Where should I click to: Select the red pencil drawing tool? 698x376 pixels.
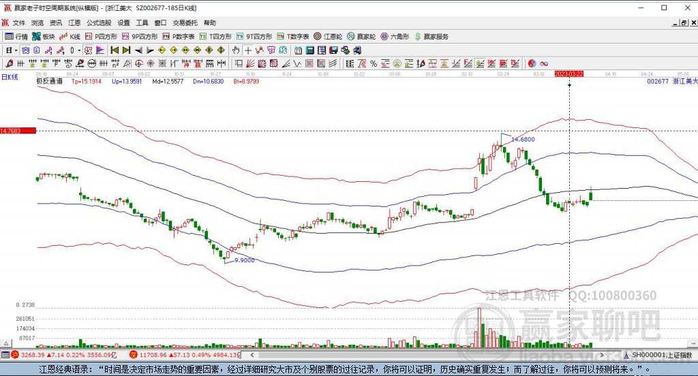[9, 63]
